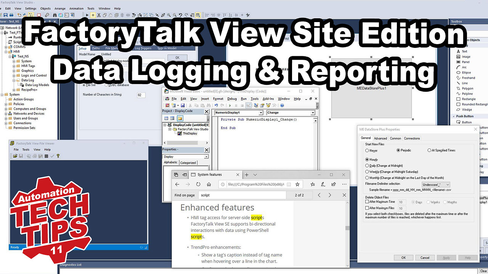Open the Tools menu in File Viewer
The image size is (488, 274).
(x=26, y=150)
